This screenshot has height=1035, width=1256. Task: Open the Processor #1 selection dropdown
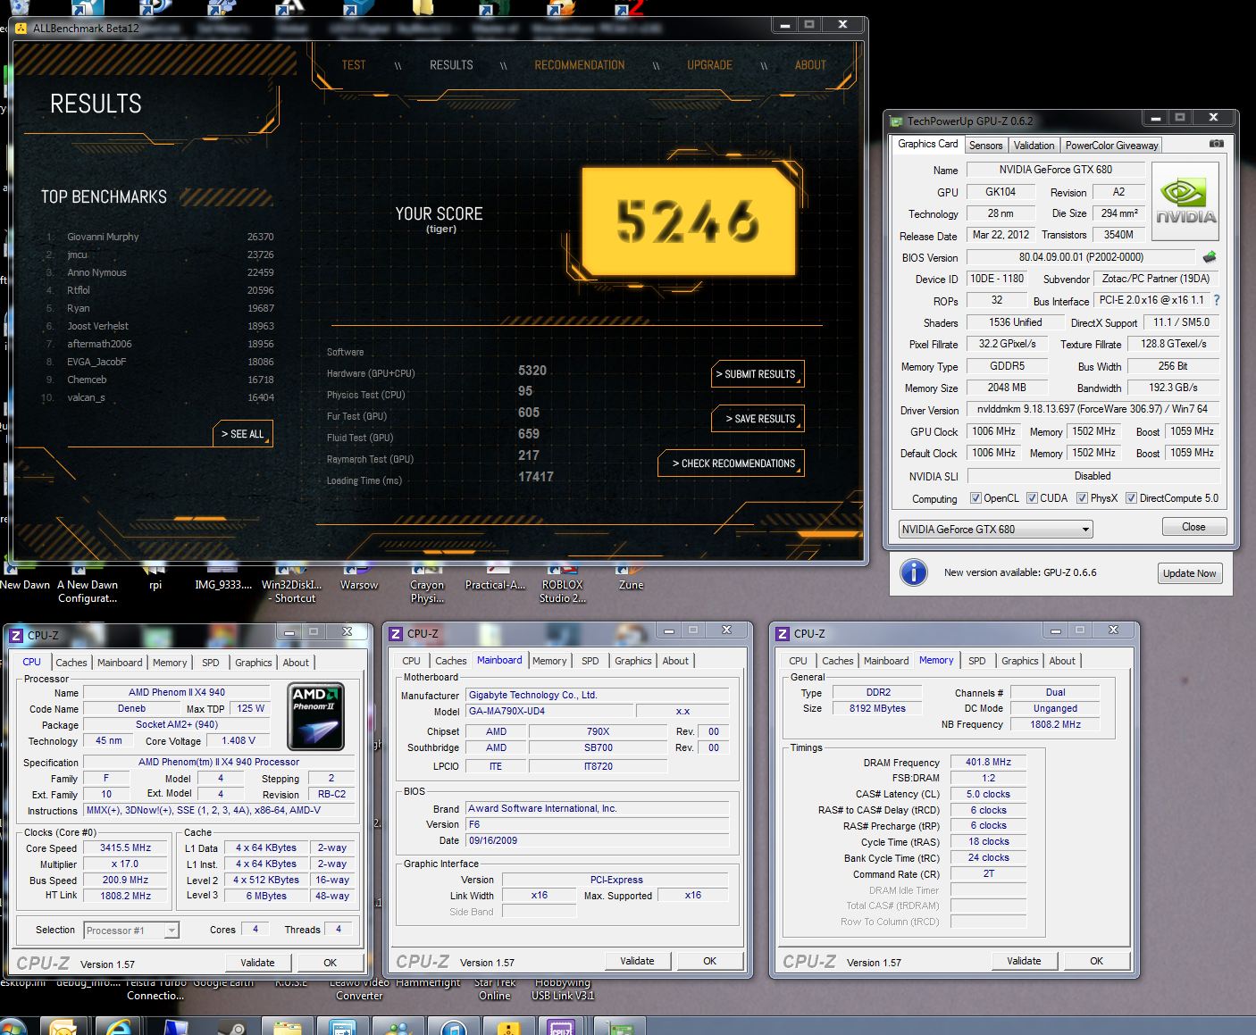(x=131, y=931)
